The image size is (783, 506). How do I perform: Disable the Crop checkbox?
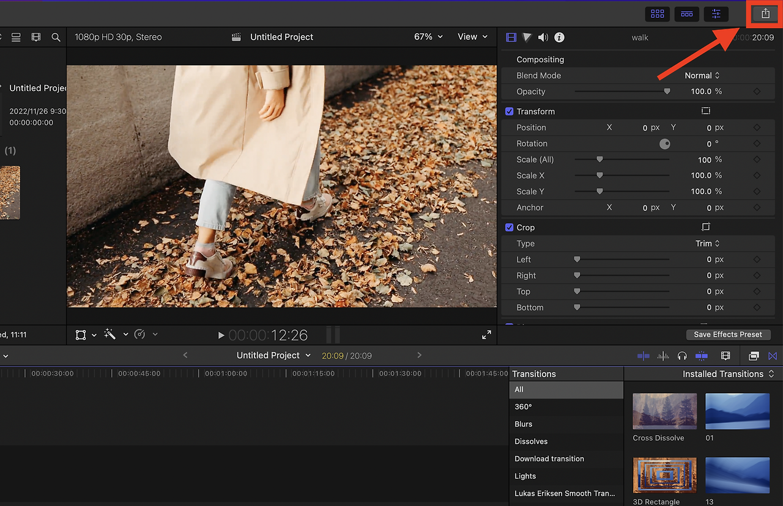pos(509,227)
